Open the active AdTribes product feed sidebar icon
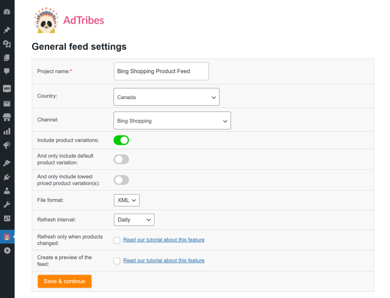 pos(7,237)
